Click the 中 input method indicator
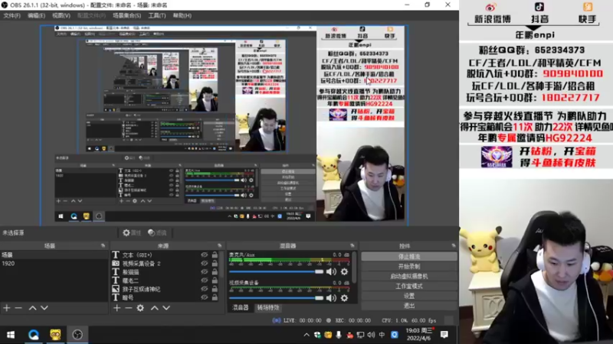This screenshot has width=613, height=344. (x=382, y=335)
